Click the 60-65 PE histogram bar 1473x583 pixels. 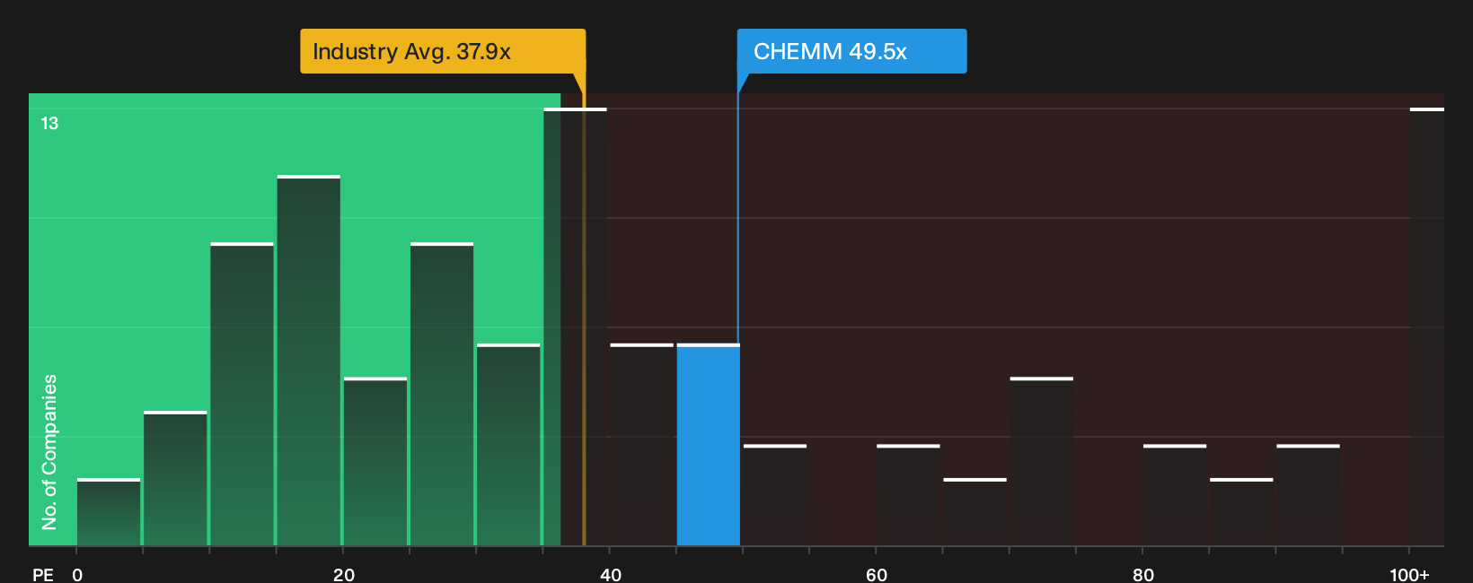tap(908, 495)
